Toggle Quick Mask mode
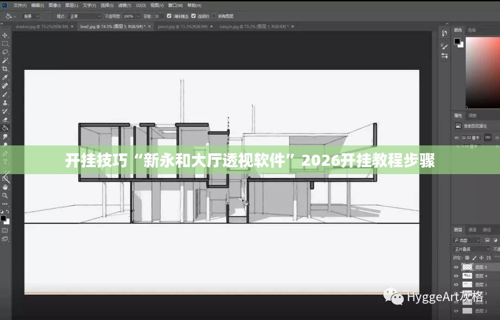The width and height of the screenshot is (500, 320). (5, 230)
